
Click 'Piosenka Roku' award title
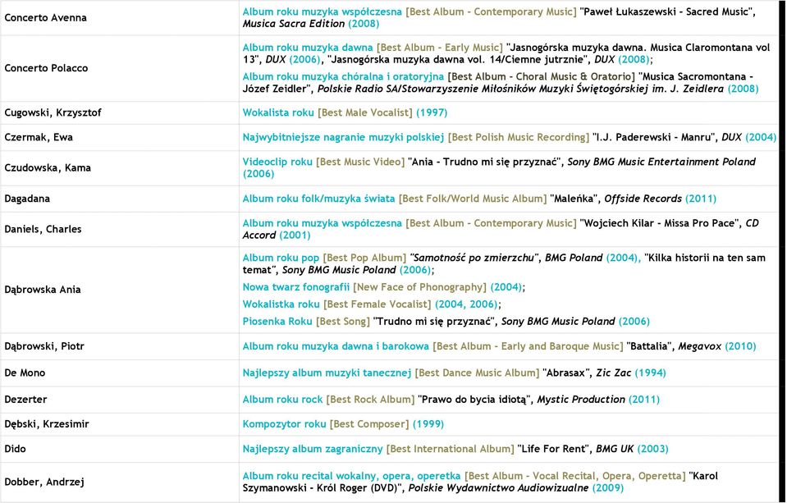[277, 322]
